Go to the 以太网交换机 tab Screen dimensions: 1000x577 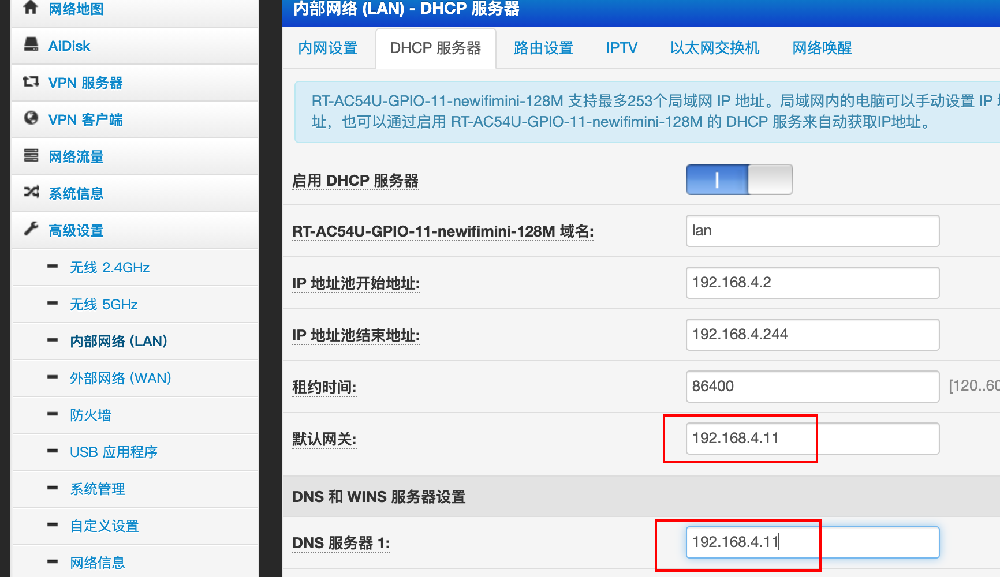tap(715, 48)
